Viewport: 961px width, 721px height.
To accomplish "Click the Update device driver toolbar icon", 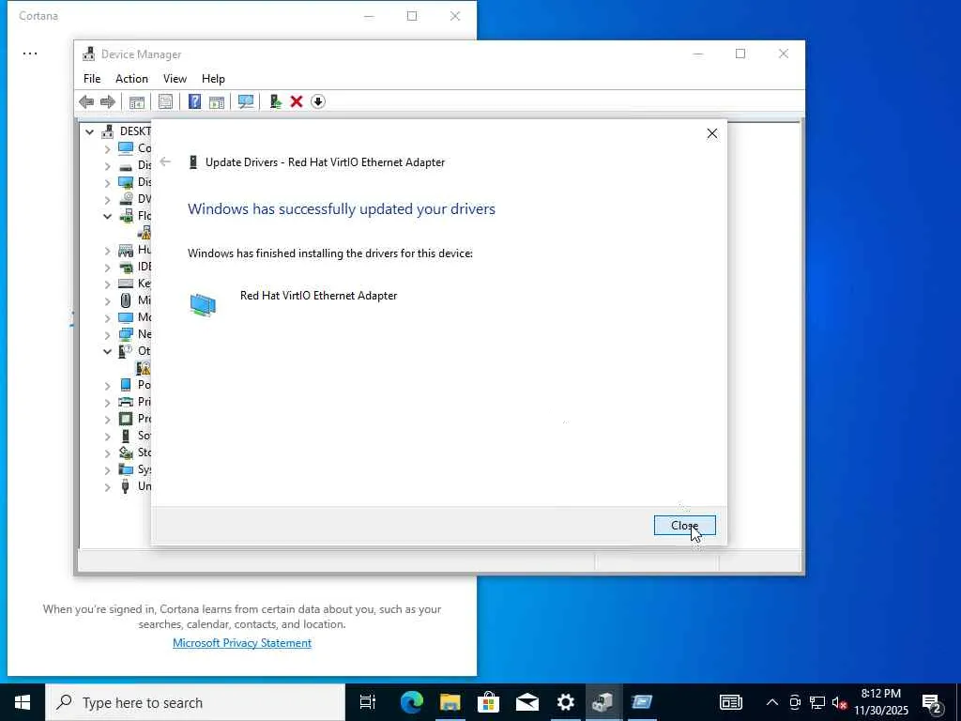I will coord(275,101).
